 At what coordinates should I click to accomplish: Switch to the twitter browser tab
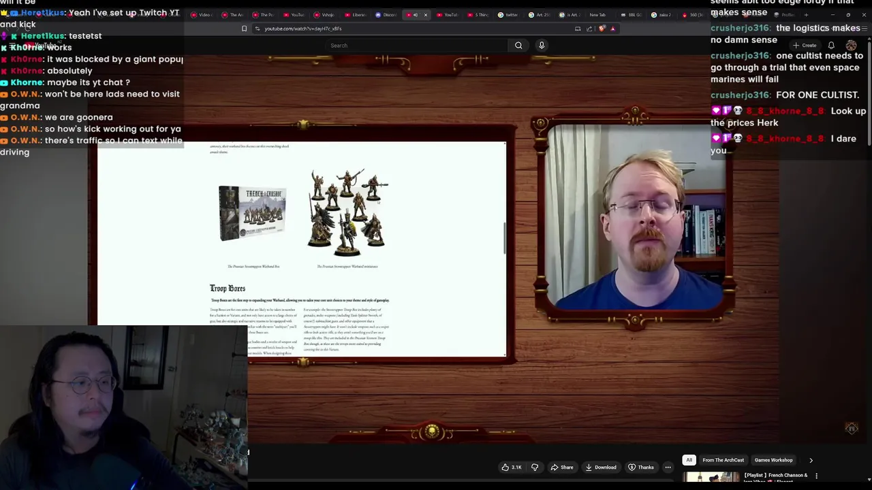point(509,15)
